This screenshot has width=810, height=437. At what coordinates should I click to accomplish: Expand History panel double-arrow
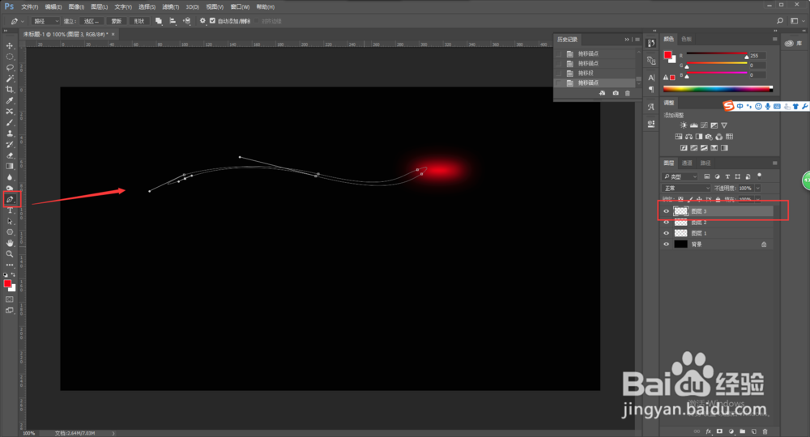click(x=627, y=39)
